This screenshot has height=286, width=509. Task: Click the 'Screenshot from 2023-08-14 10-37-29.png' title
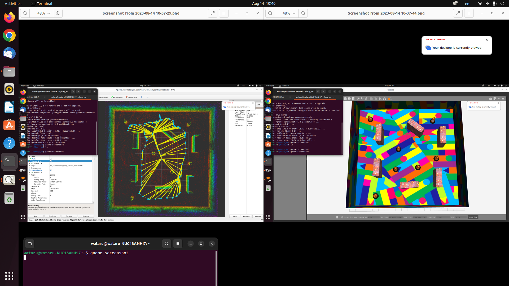(141, 13)
